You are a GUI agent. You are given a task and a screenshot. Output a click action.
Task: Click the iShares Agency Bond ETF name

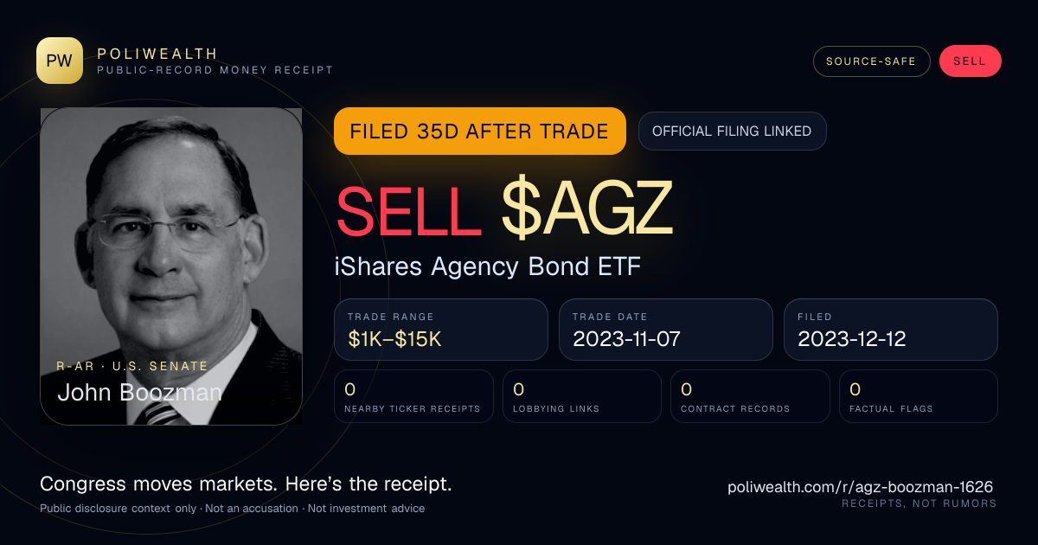pyautogui.click(x=487, y=266)
